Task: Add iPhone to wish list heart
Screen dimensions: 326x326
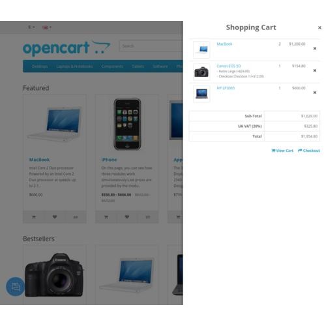Action: click(x=127, y=217)
